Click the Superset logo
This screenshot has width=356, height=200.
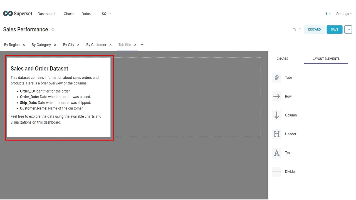click(18, 13)
